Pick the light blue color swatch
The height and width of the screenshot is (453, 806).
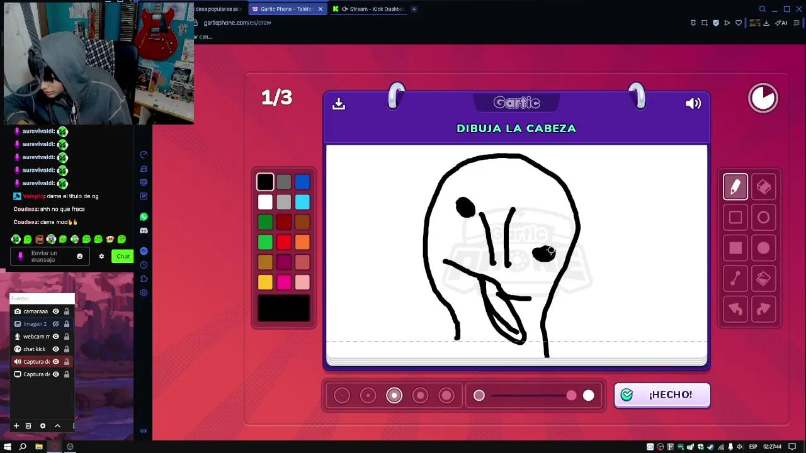pyautogui.click(x=302, y=202)
